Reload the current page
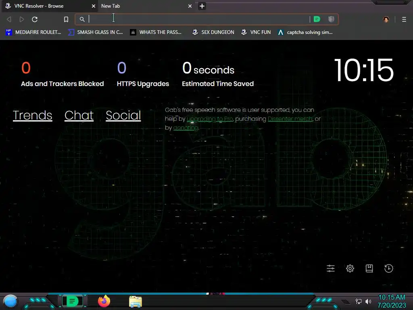413x310 pixels. (x=35, y=19)
